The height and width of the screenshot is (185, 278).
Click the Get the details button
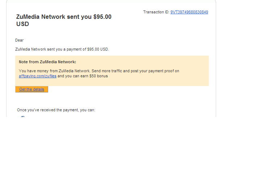click(31, 89)
